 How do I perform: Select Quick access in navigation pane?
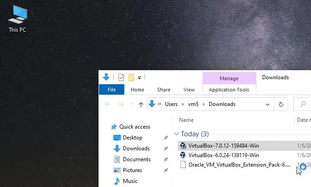tap(135, 127)
